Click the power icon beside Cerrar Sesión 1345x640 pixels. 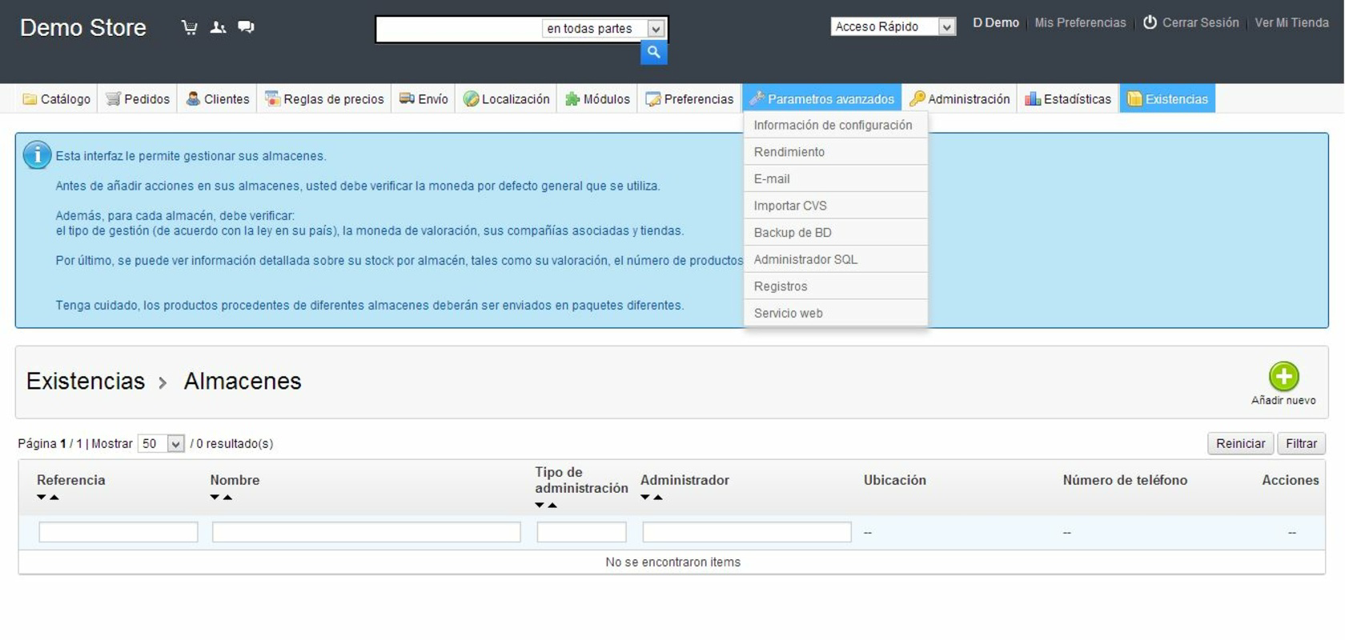[1150, 22]
